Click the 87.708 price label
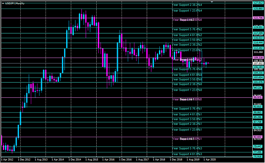The image size is (265, 163). [x=258, y=122]
